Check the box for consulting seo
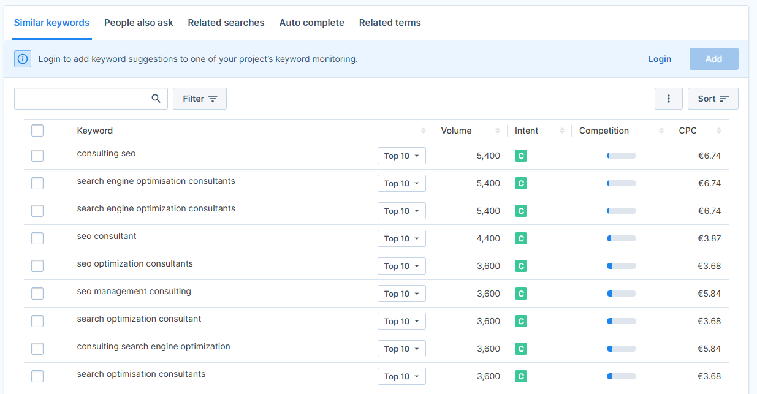Screen dimensions: 757x394 click(x=37, y=156)
